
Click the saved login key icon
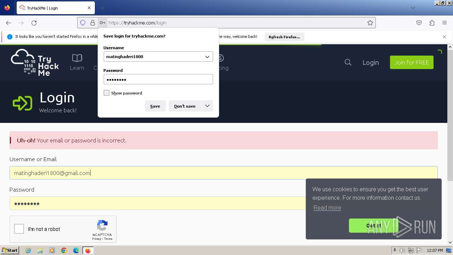[102, 23]
